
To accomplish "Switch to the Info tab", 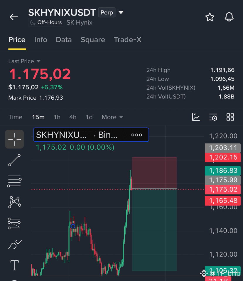I will pos(41,40).
